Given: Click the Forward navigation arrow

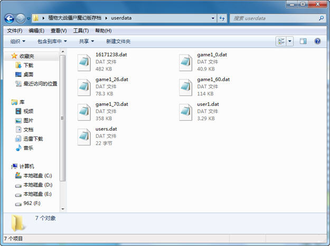Looking at the screenshot, I should click(21, 18).
